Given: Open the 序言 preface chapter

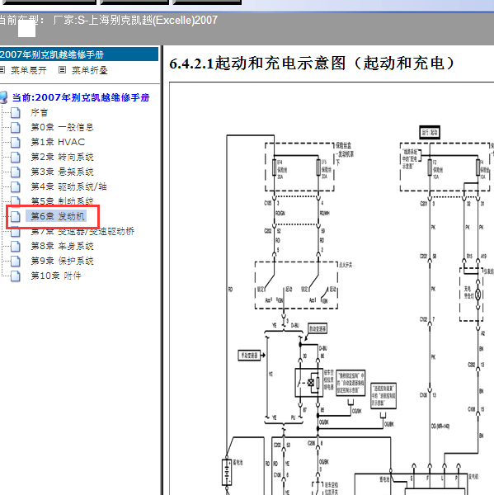Looking at the screenshot, I should pos(39,112).
